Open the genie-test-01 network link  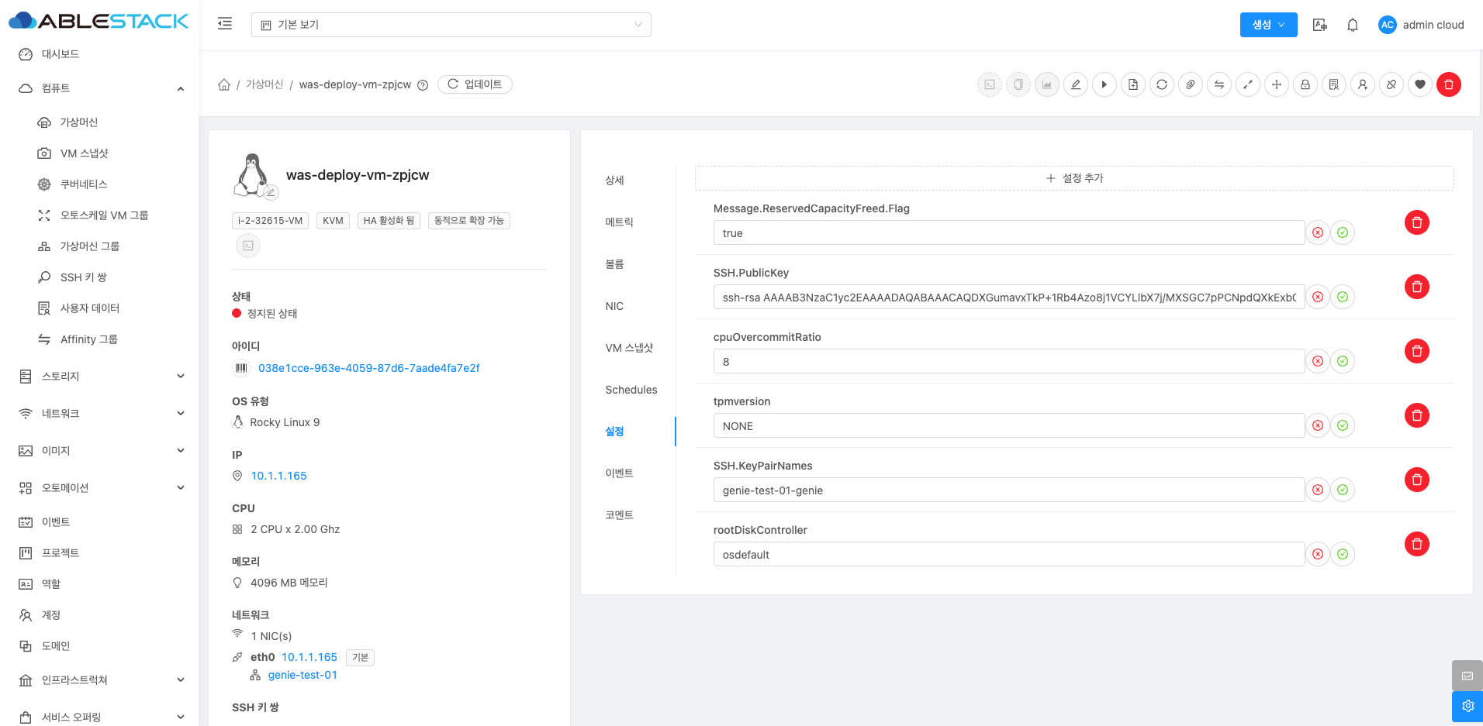point(302,675)
